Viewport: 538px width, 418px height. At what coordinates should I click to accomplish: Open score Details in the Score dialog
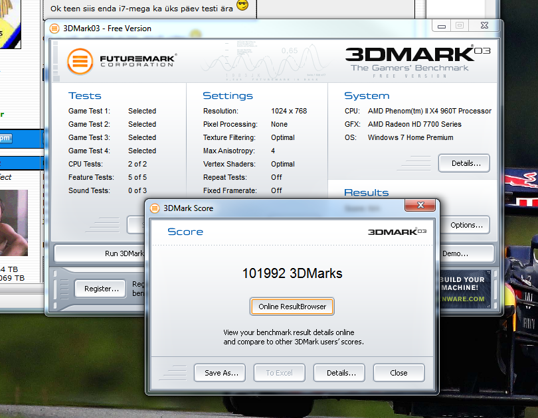[339, 373]
